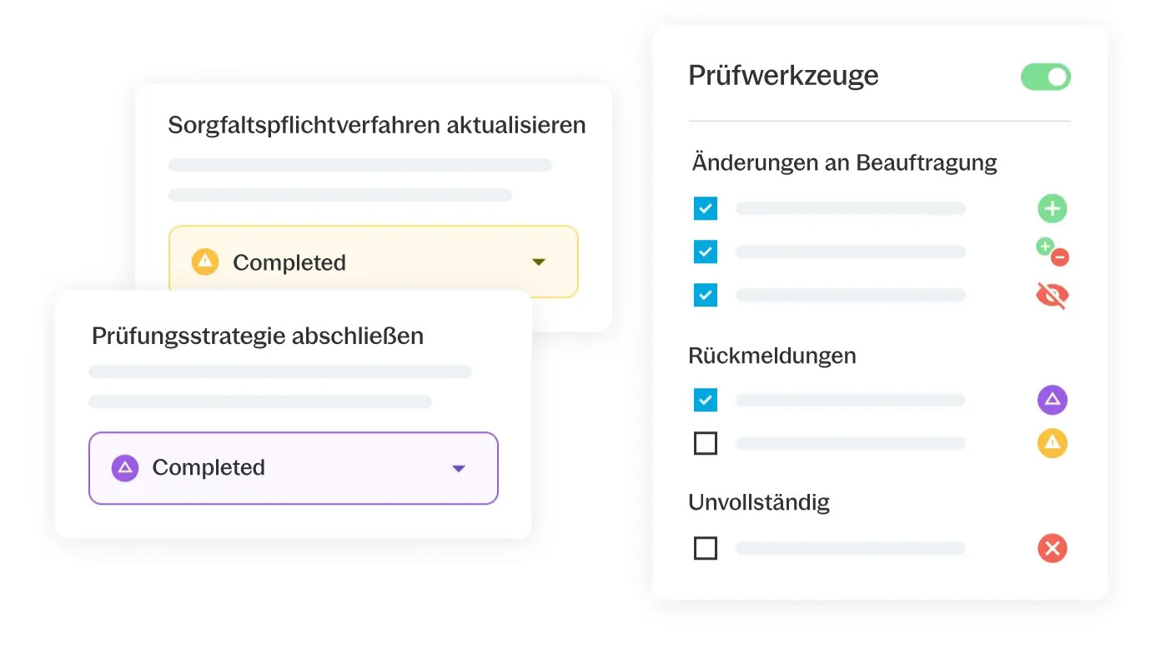The height and width of the screenshot is (653, 1161).
Task: Click the yellow warning icon in Completed dropdown
Action: [x=204, y=262]
